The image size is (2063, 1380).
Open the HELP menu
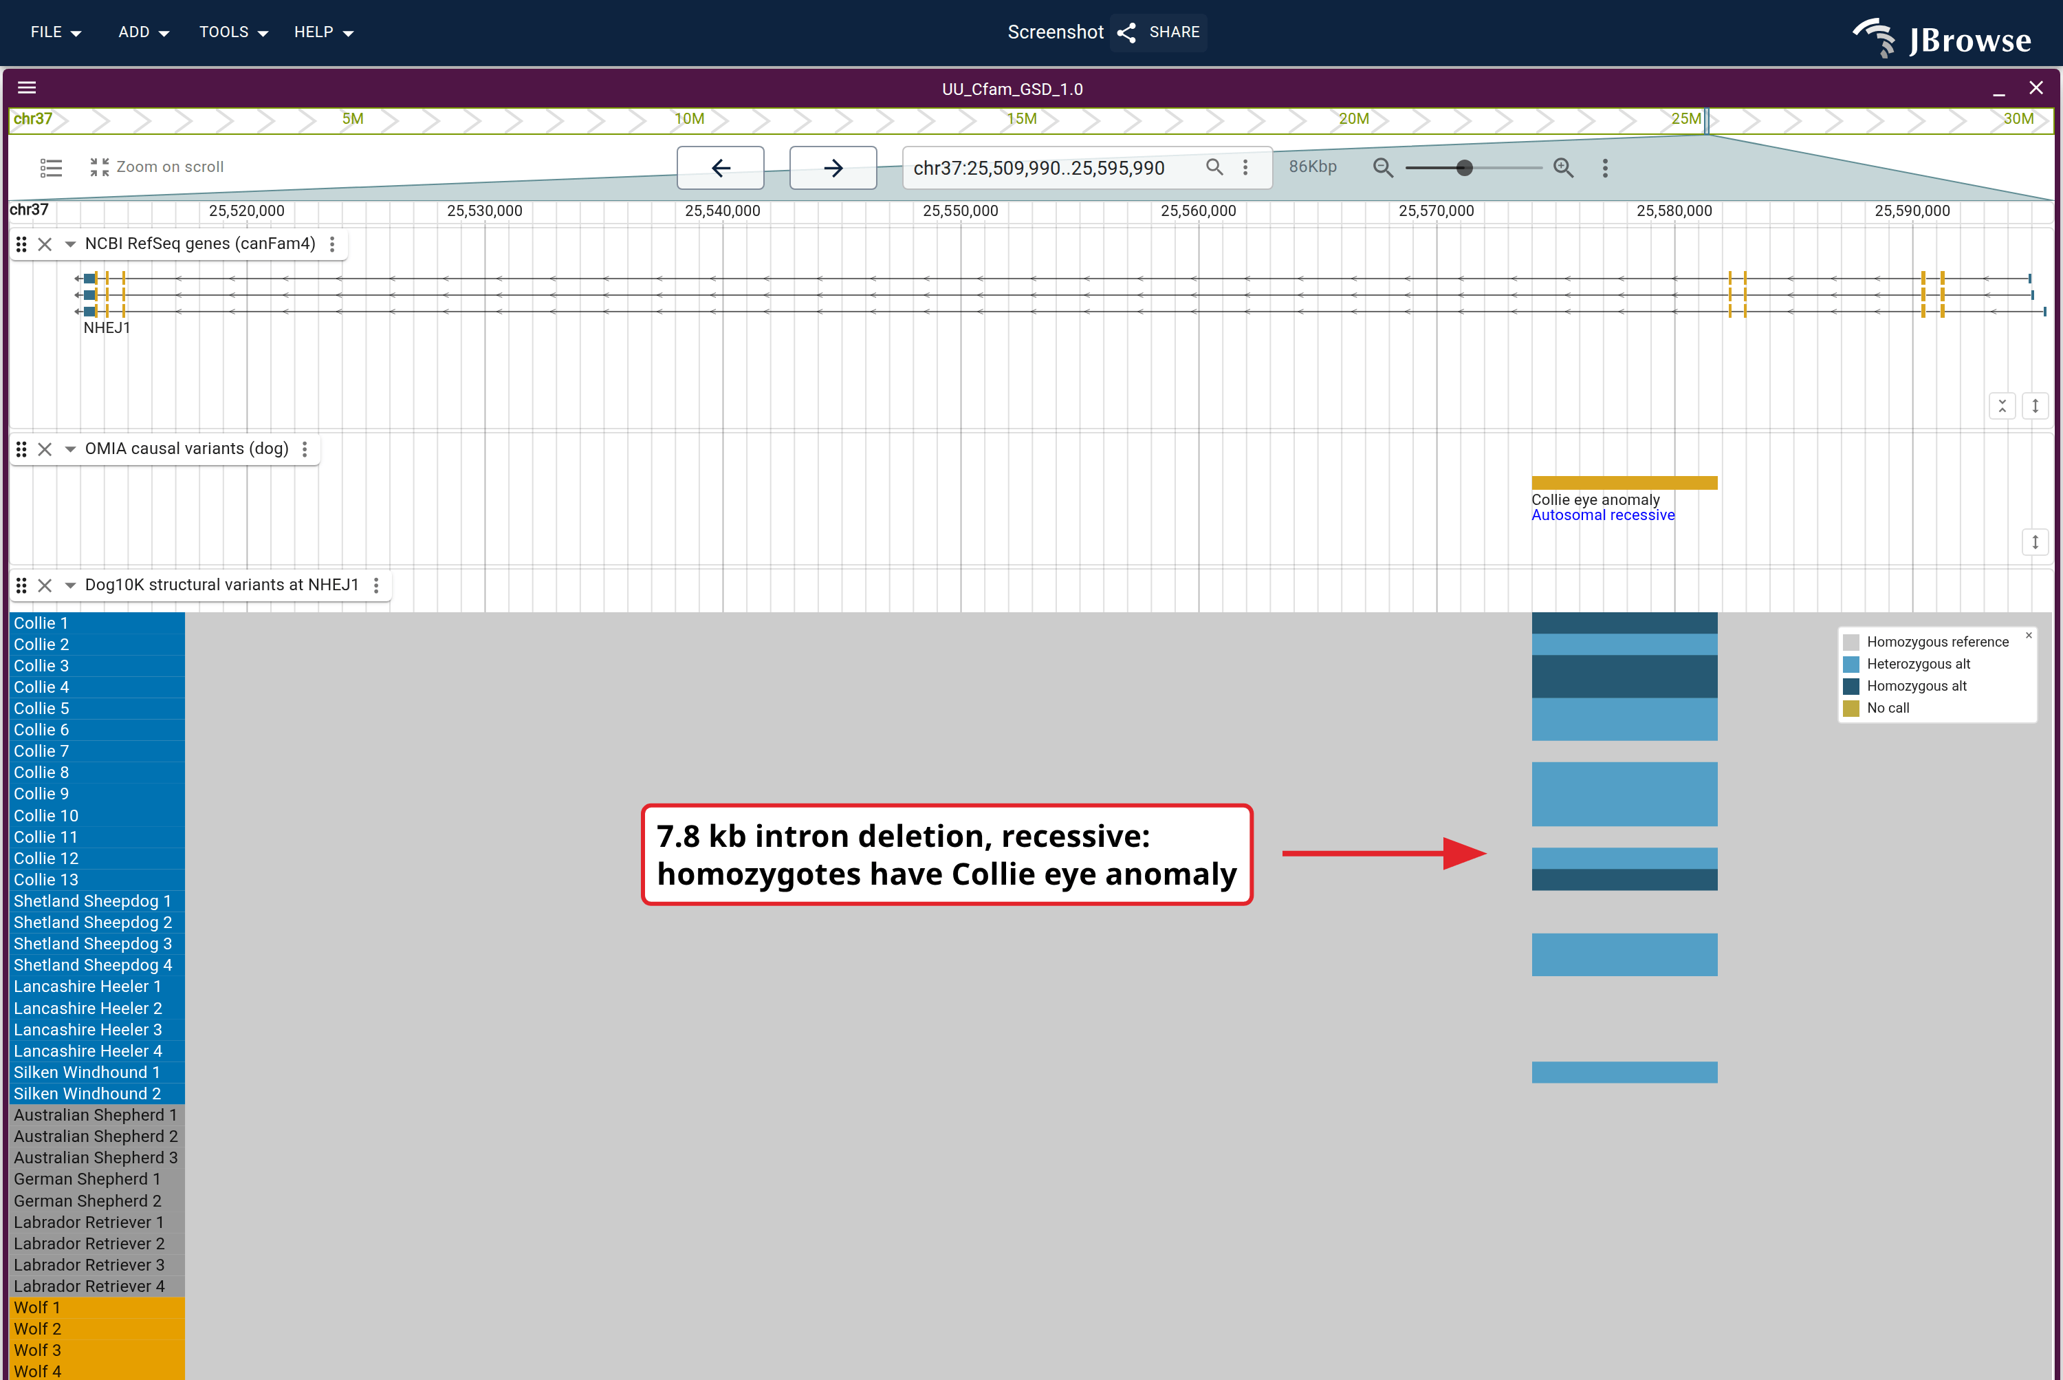(x=324, y=32)
